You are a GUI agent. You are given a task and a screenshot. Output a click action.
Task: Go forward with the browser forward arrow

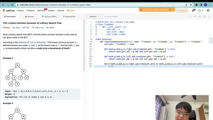(x=8, y=5)
